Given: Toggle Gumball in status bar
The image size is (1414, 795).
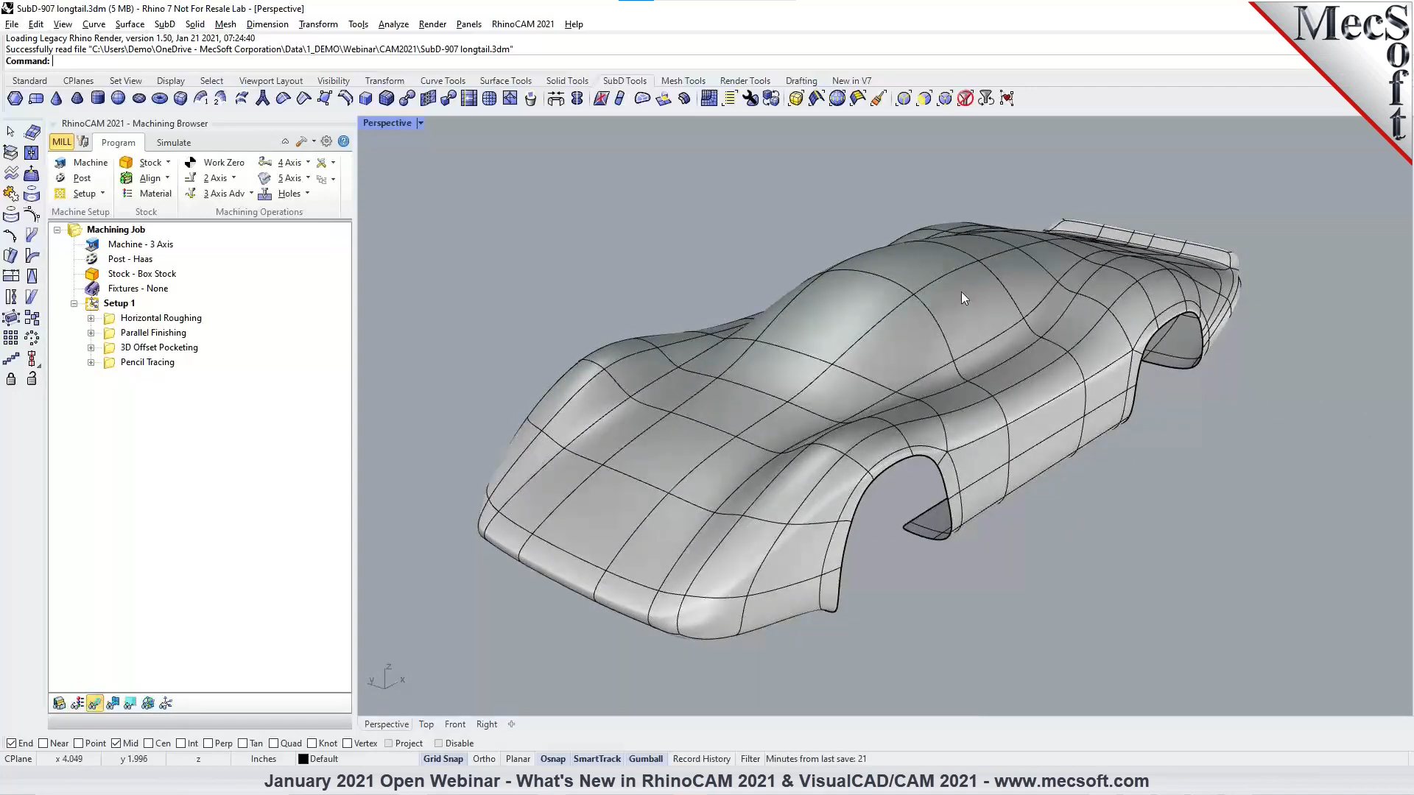Looking at the screenshot, I should [646, 759].
